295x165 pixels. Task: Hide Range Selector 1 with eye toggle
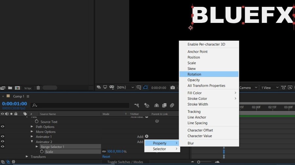2,147
